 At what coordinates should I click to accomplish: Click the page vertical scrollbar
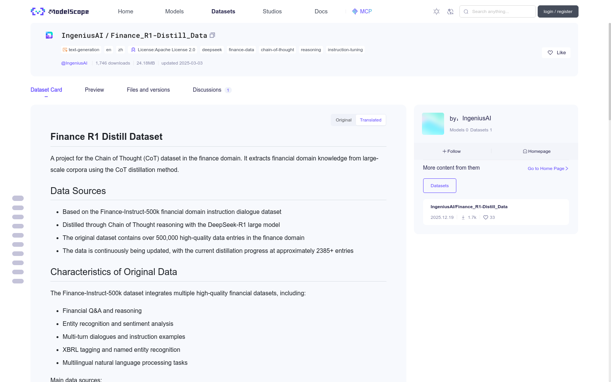pos(610,73)
